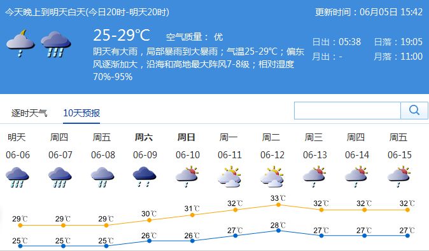Click the sunny shower icon for 06-13

314,177
